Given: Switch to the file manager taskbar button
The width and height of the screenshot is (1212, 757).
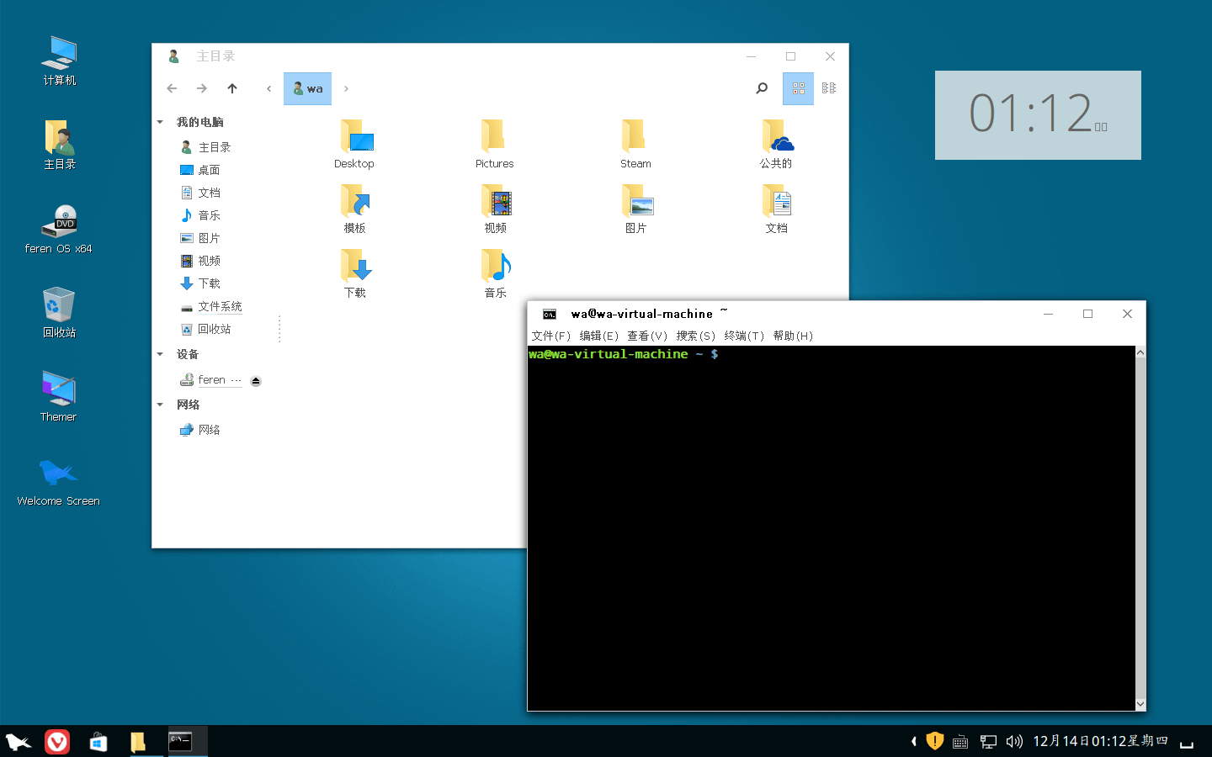Looking at the screenshot, I should (x=138, y=742).
